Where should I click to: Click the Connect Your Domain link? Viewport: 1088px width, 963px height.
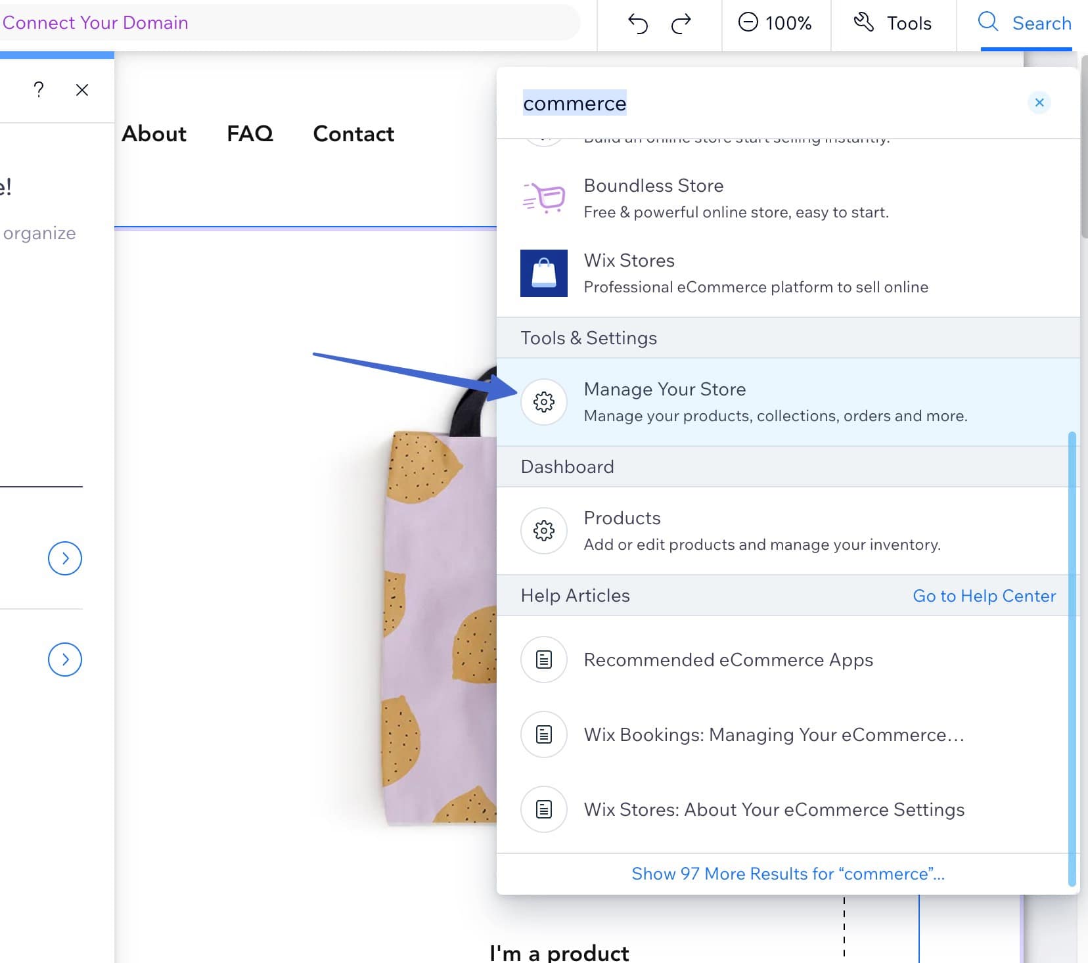[95, 22]
